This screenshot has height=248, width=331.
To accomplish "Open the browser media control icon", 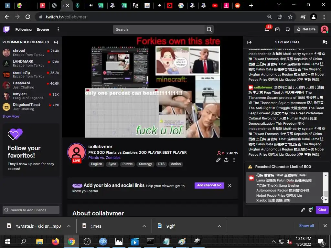I will coord(303,17).
